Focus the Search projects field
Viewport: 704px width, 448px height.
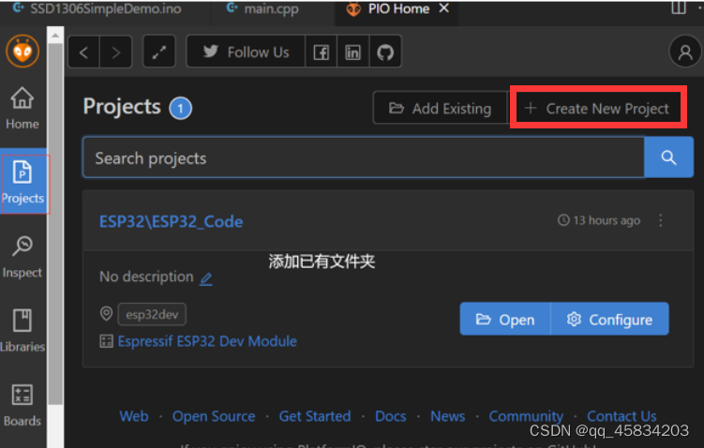[x=364, y=157]
